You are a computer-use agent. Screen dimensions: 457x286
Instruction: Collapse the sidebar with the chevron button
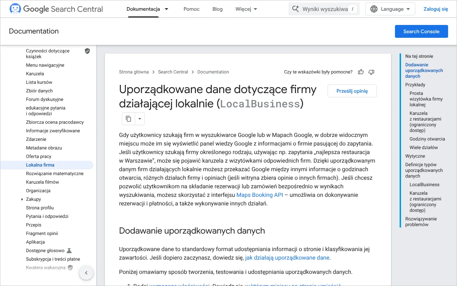coord(86,273)
